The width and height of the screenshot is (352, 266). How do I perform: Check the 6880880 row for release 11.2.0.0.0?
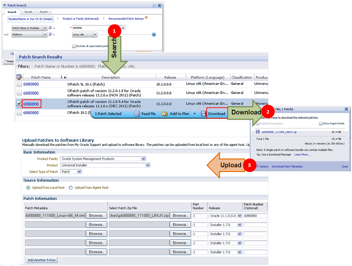[x=19, y=93]
